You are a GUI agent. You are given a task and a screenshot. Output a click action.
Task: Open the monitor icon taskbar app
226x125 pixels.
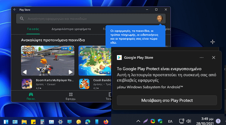pyautogui.click(x=70, y=122)
